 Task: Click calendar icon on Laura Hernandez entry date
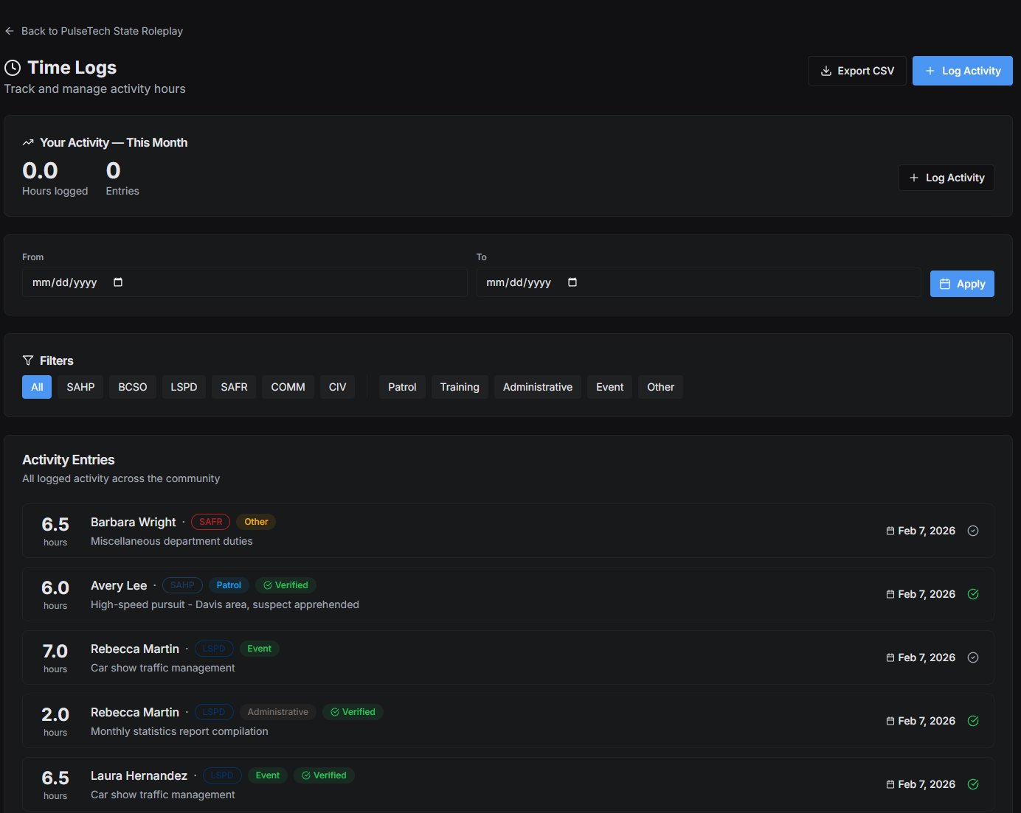890,784
